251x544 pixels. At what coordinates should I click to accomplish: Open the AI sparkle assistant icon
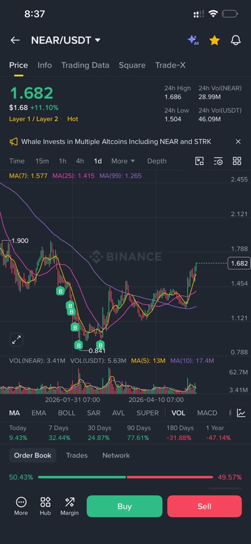coord(193,40)
